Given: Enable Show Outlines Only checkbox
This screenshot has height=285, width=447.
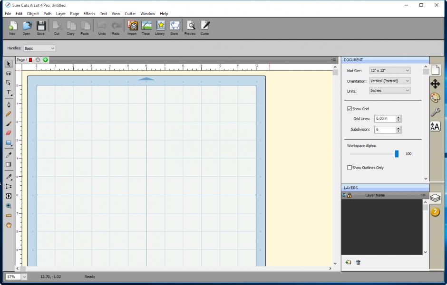Looking at the screenshot, I should pos(350,168).
